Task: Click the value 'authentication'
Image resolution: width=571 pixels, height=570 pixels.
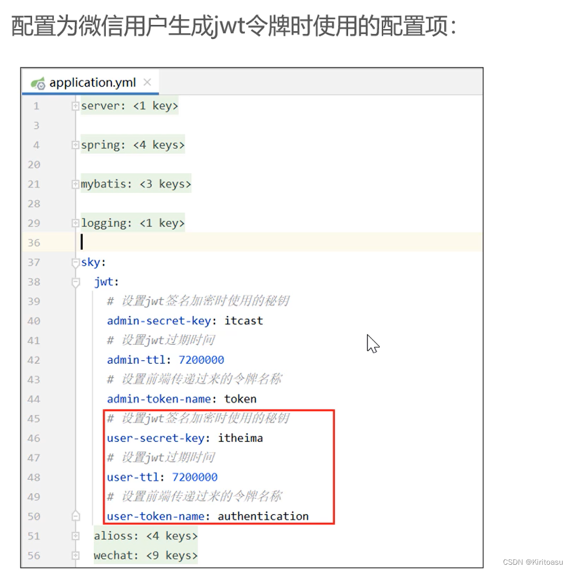Action: pyautogui.click(x=263, y=516)
